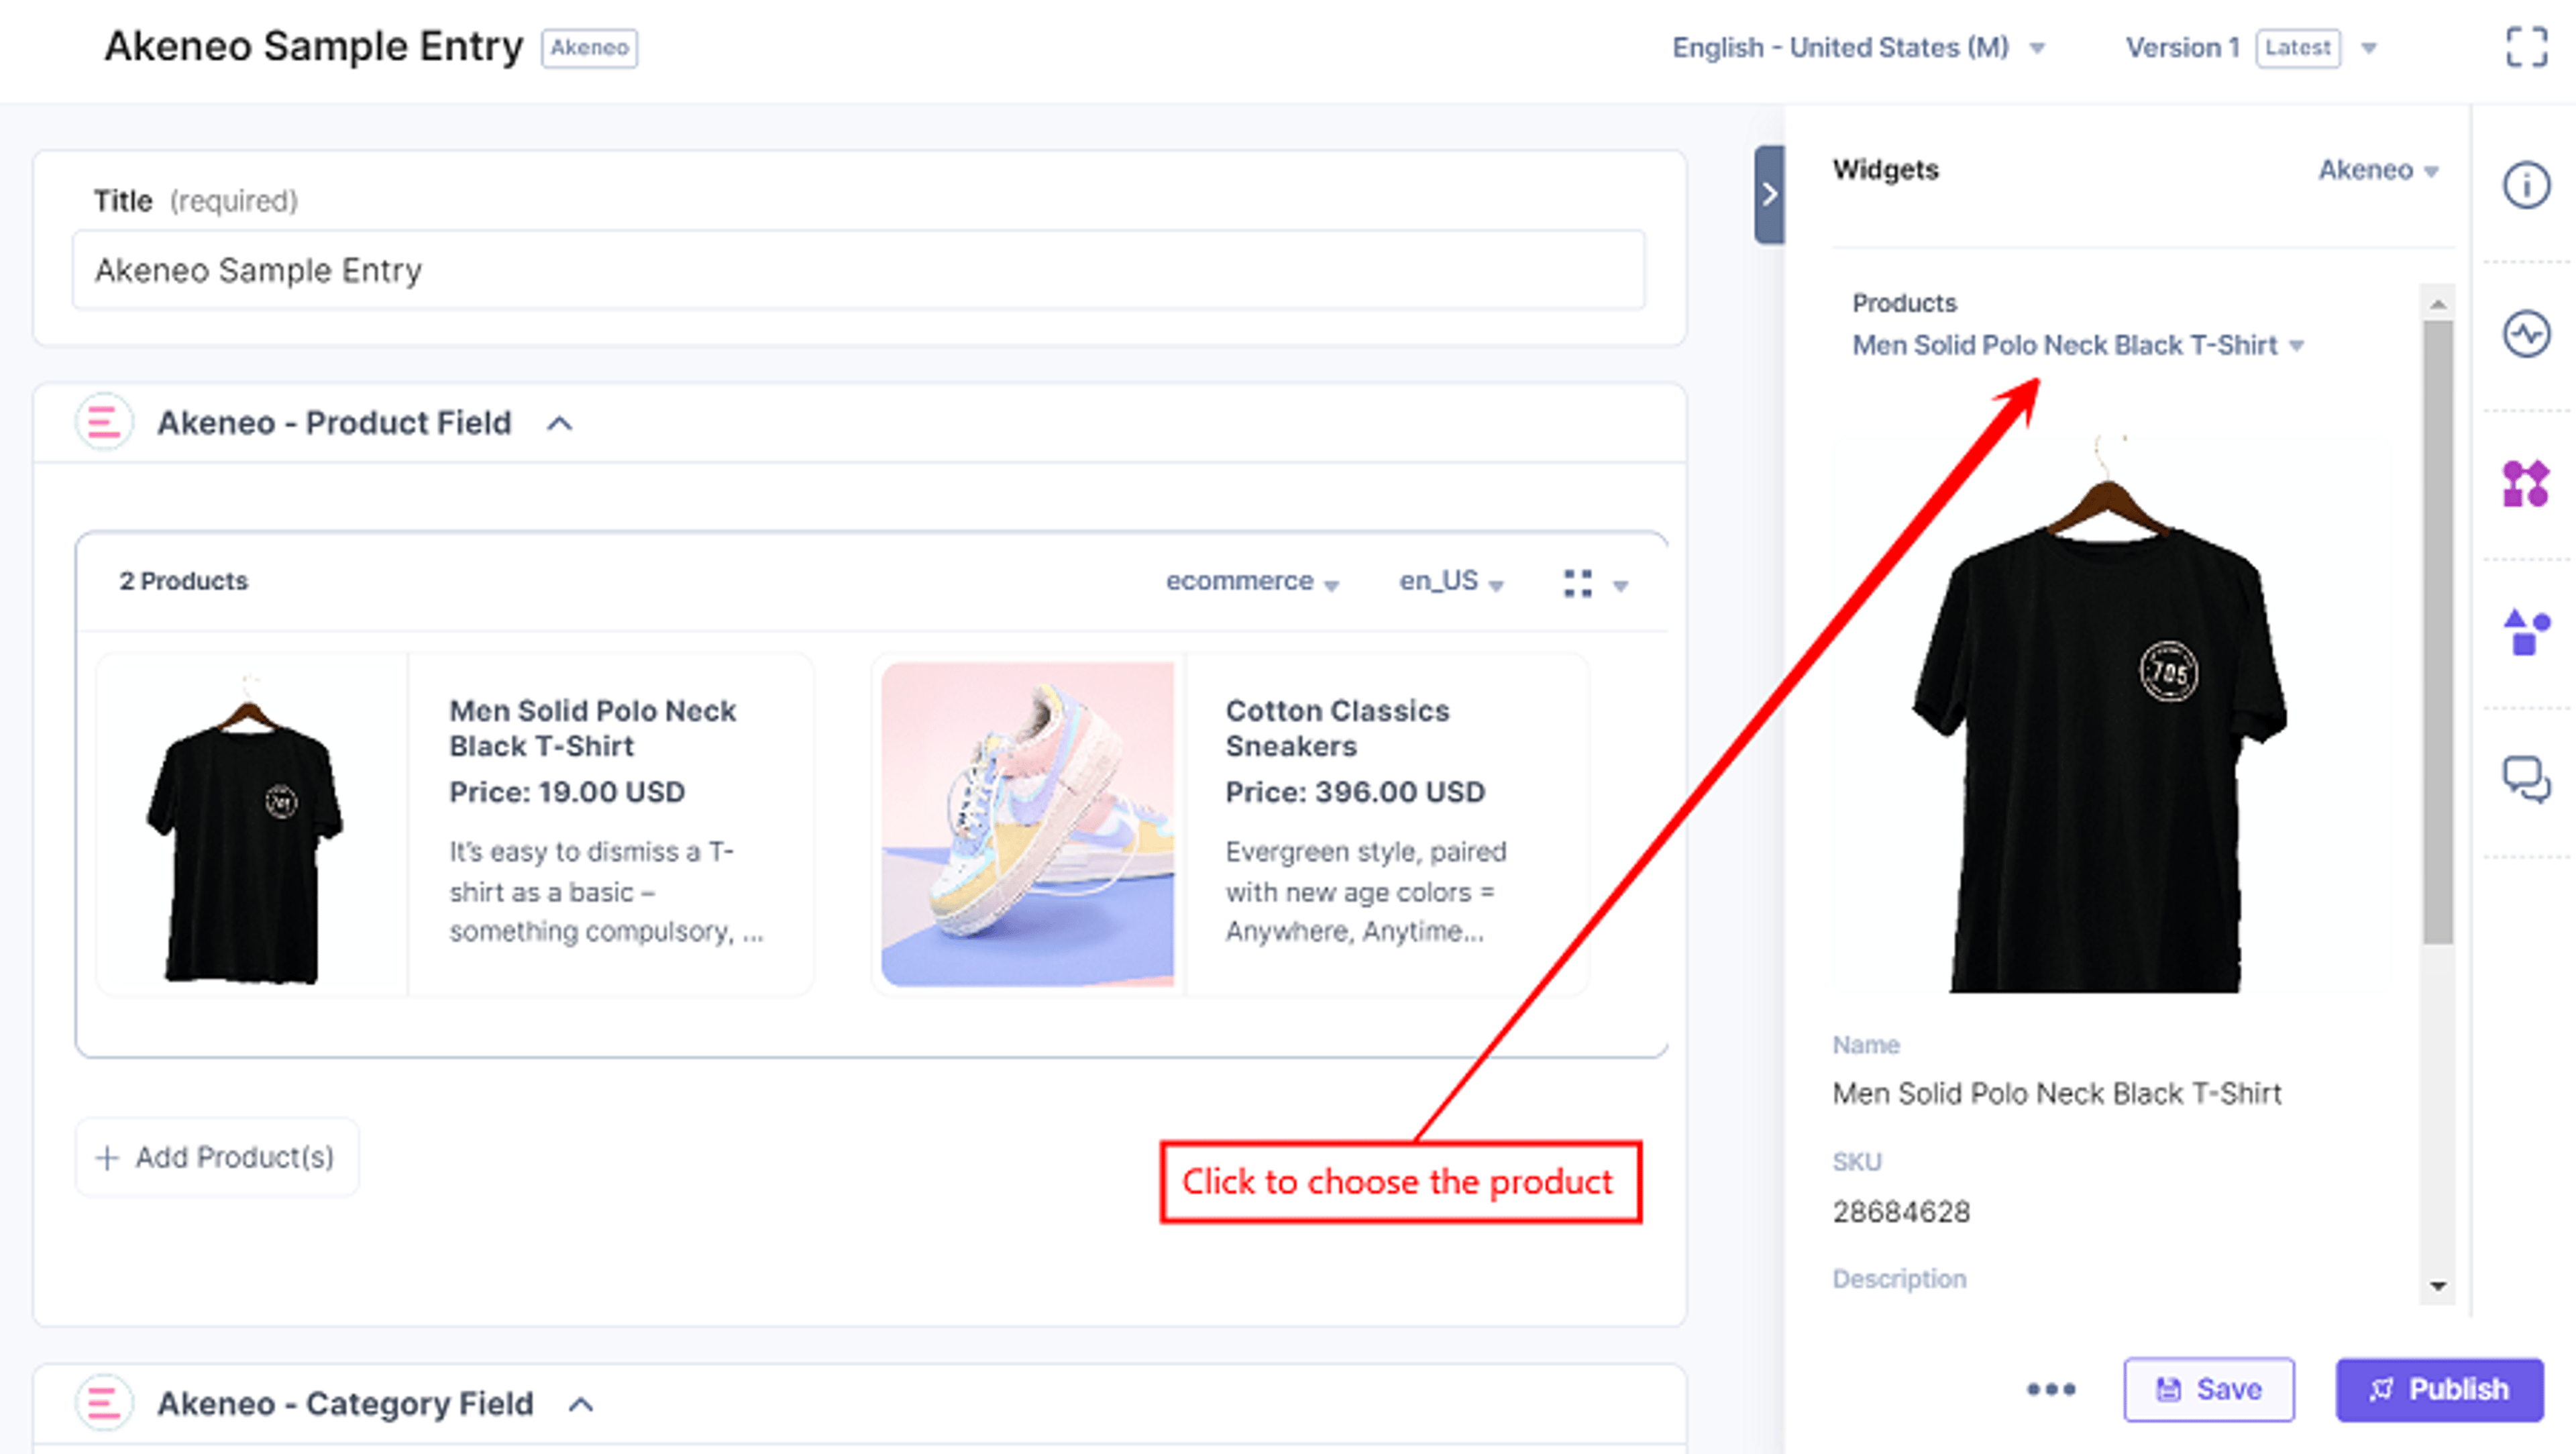
Task: Open the activity pulse icon
Action: click(x=2526, y=334)
